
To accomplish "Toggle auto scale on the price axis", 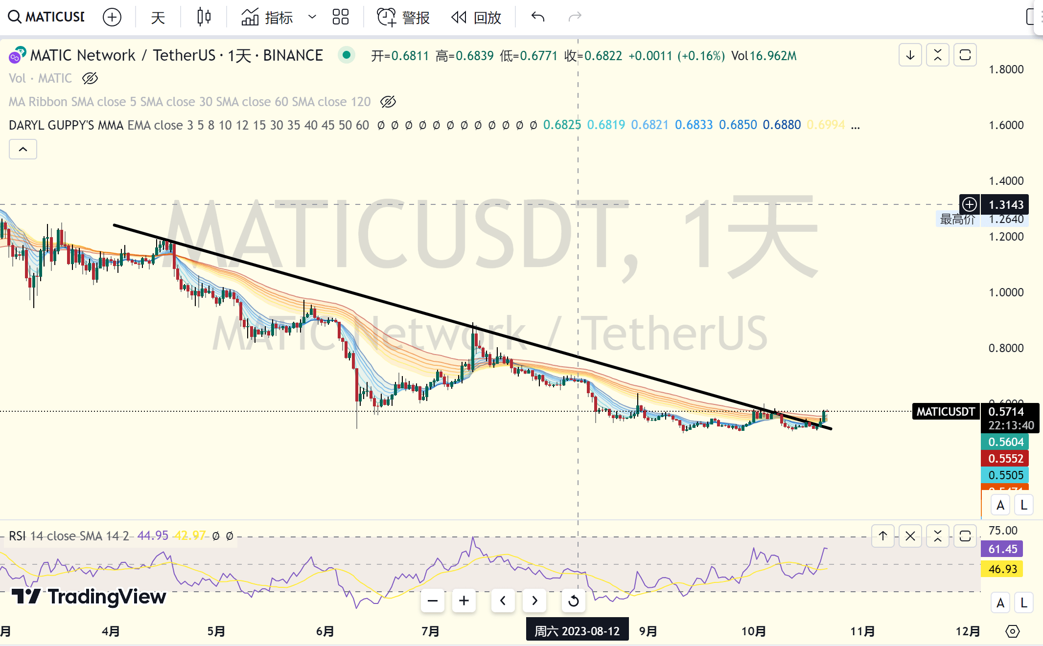I will [x=1000, y=505].
